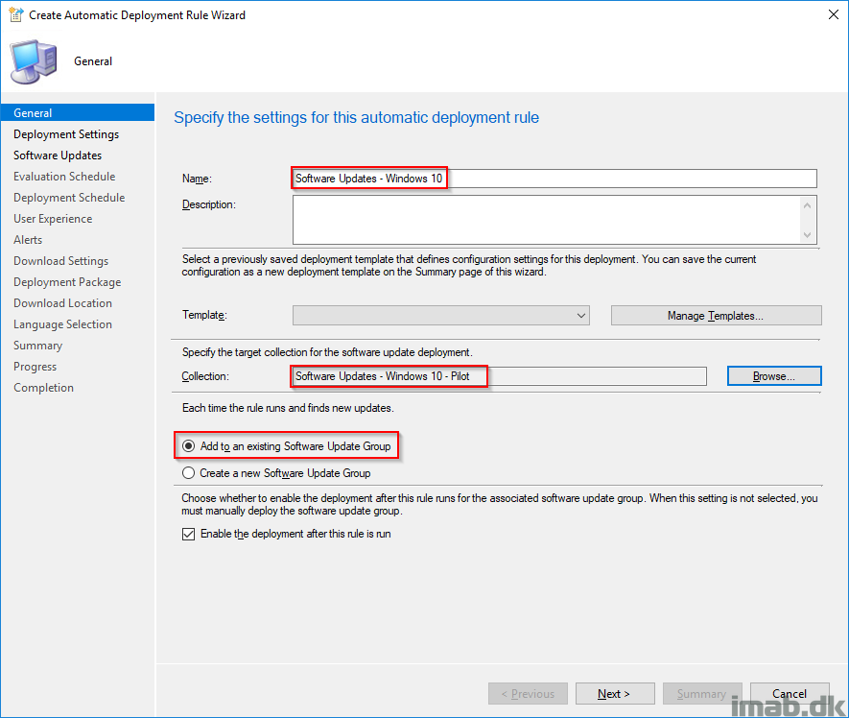This screenshot has height=718, width=849.
Task: Click into the Collection field
Action: 500,376
